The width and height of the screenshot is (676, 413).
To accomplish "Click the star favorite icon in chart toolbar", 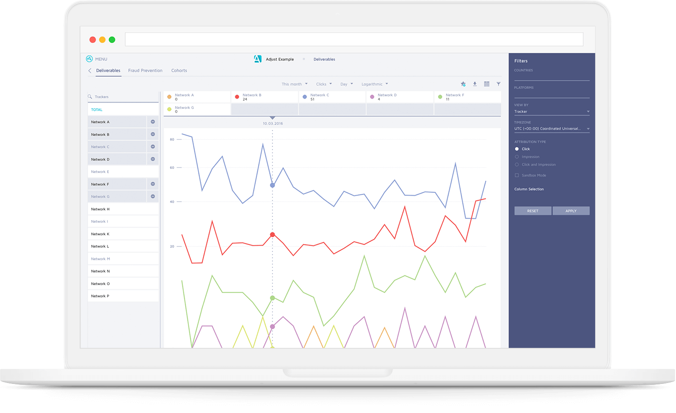I will [x=463, y=84].
